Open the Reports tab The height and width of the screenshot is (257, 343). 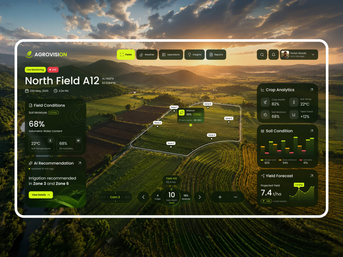tap(216, 54)
